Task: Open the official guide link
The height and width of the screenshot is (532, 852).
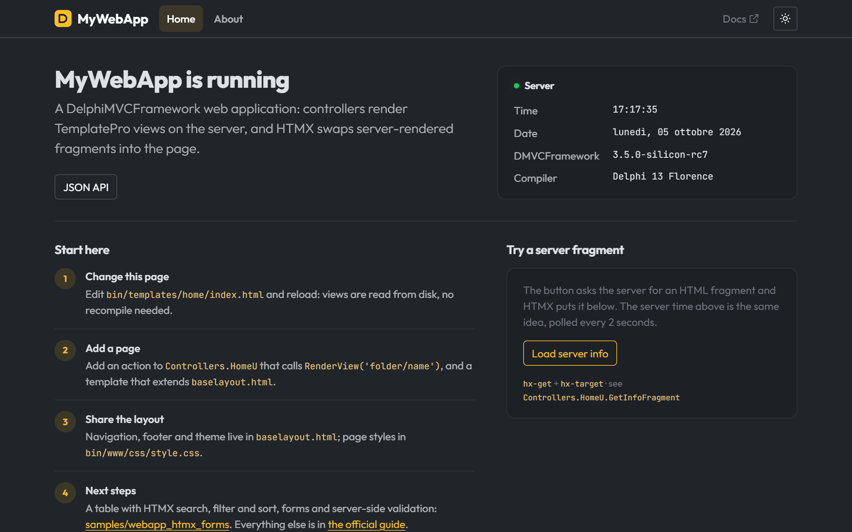Action: coord(367,524)
